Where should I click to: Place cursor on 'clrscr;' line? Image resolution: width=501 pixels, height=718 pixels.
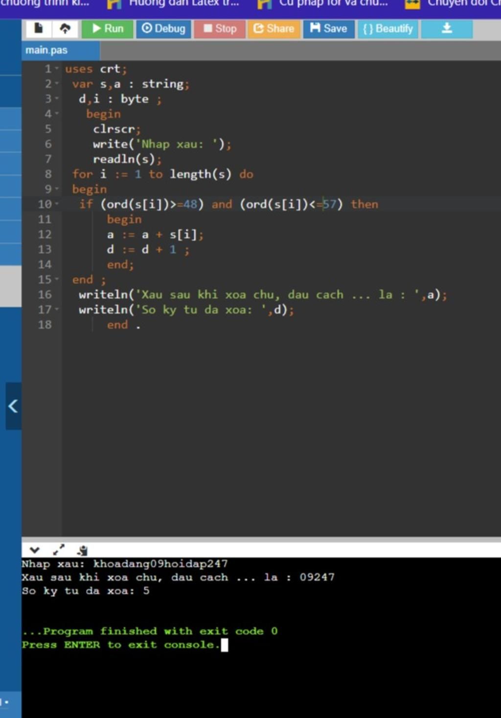117,129
